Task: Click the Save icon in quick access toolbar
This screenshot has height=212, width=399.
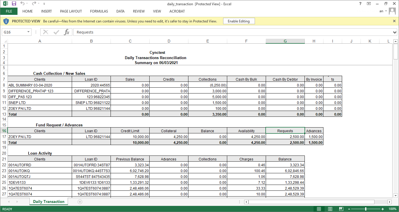Action: coord(14,4)
